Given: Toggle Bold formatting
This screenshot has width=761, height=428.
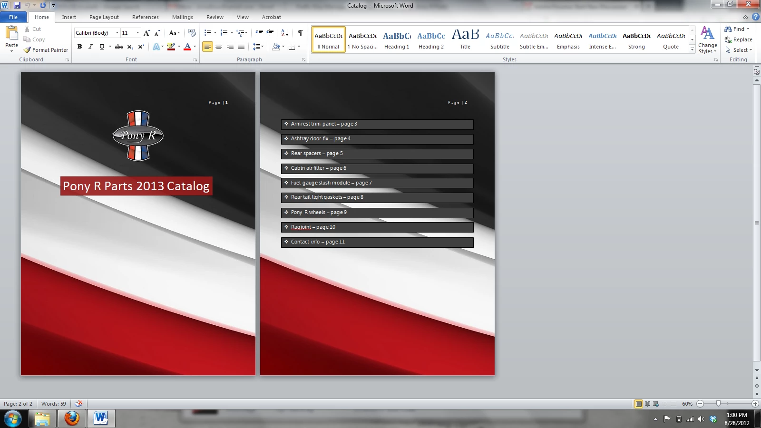Looking at the screenshot, I should tap(79, 47).
